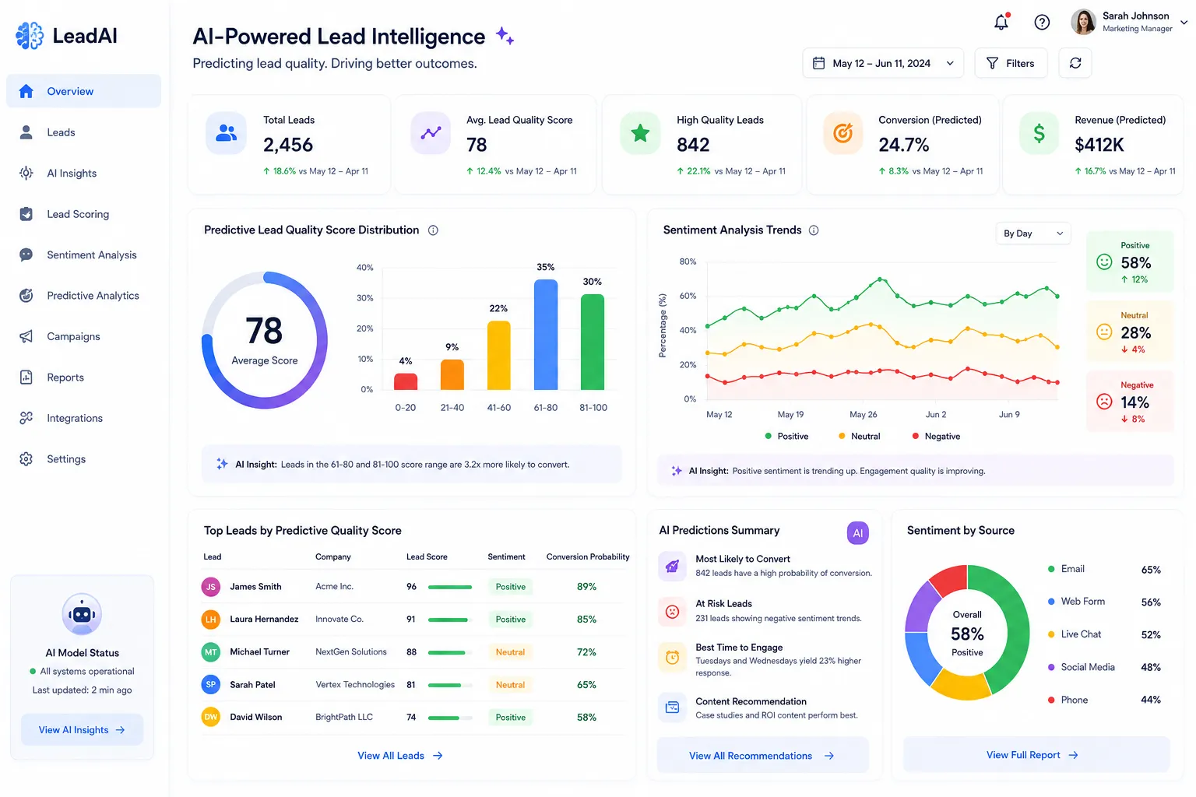Screen dimensions: 1196x797
Task: Click Laura Hernandez's Positive sentiment tag
Action: 511,620
